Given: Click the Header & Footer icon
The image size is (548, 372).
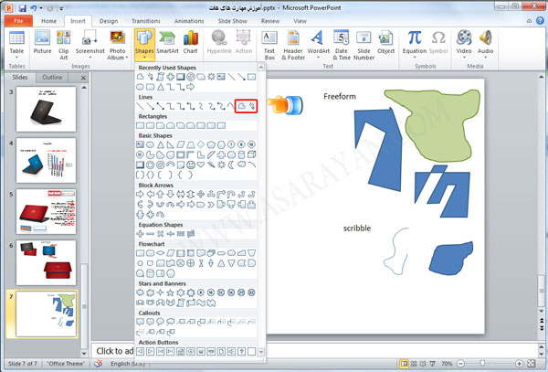Looking at the screenshot, I should [x=293, y=42].
